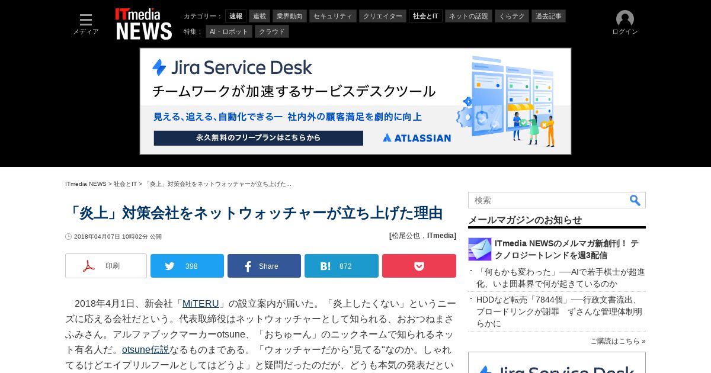Open the Jira Service Desk top banner
711x373 pixels.
(x=355, y=101)
